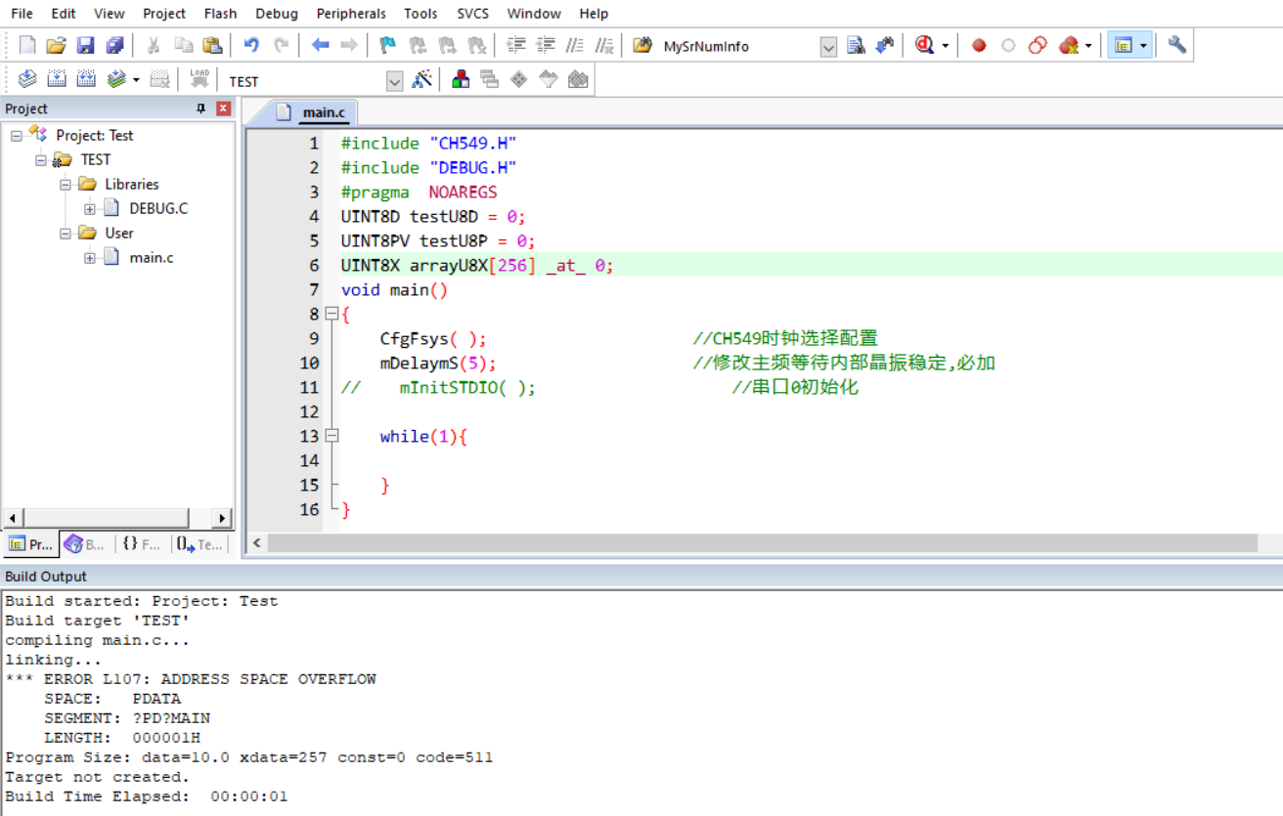
Task: Navigate forwards with gray arrow
Action: (x=349, y=46)
